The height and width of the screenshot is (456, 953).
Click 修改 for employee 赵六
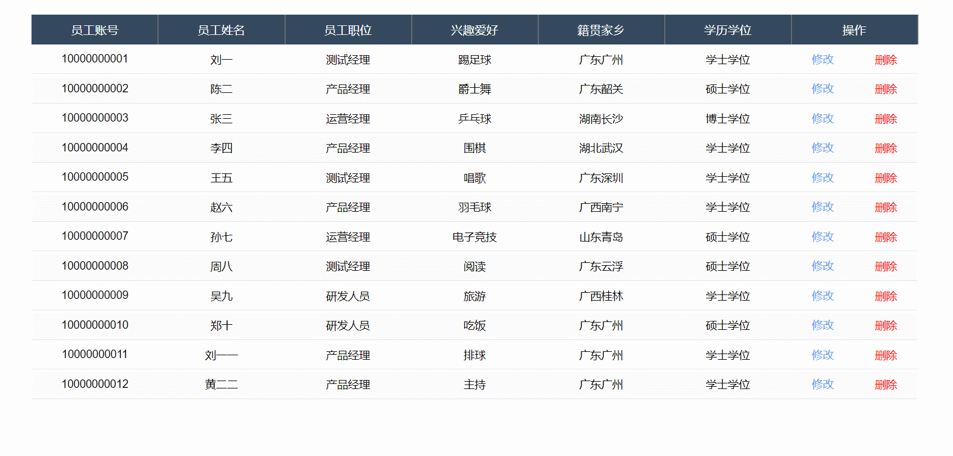[x=822, y=207]
